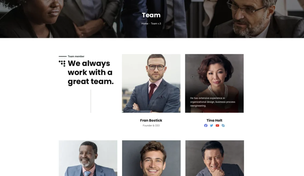Click the dotted decorative icon beside heading

coord(62,64)
